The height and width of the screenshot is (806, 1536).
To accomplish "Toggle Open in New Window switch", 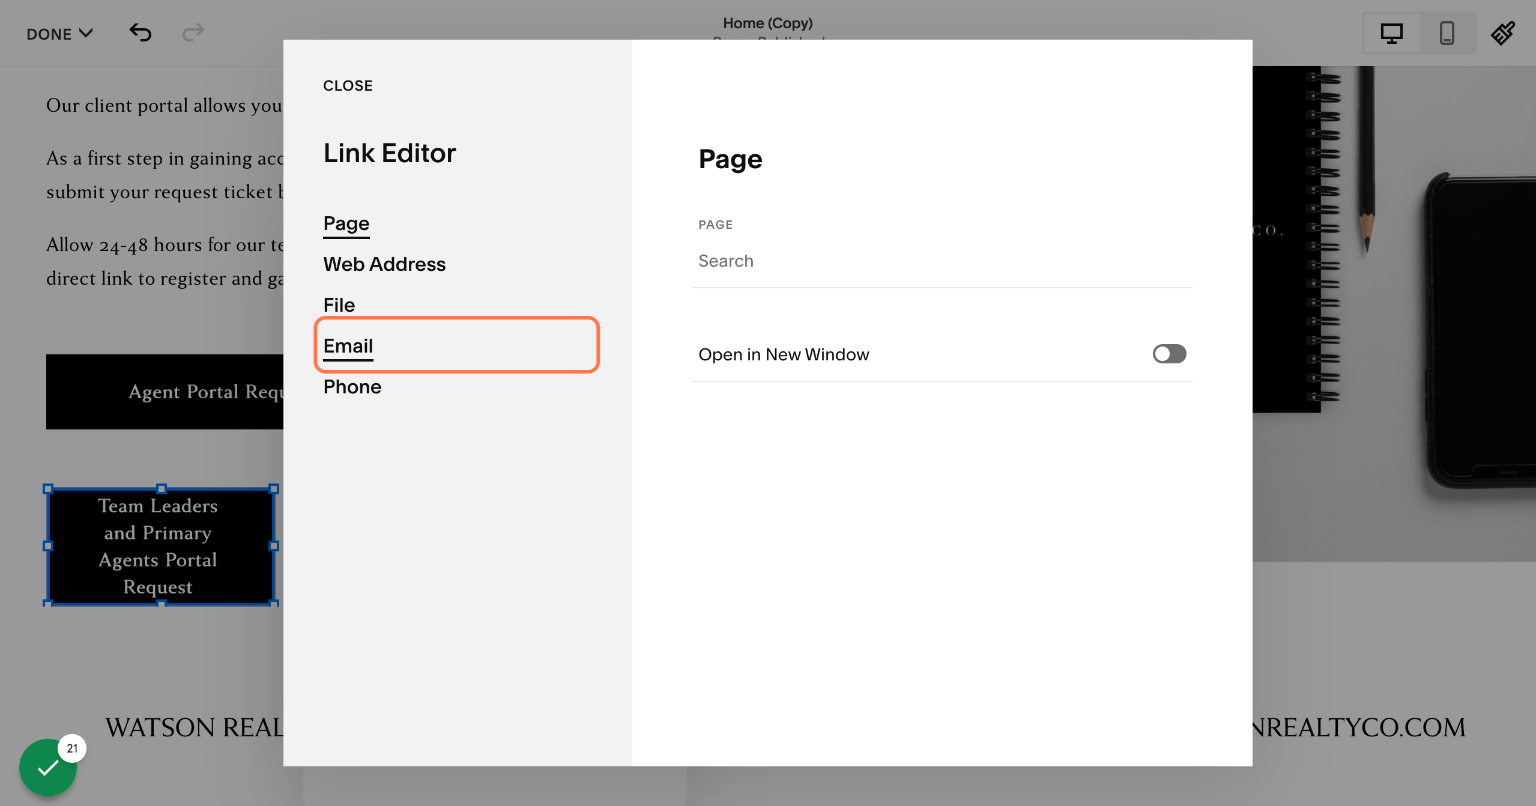I will pyautogui.click(x=1169, y=354).
